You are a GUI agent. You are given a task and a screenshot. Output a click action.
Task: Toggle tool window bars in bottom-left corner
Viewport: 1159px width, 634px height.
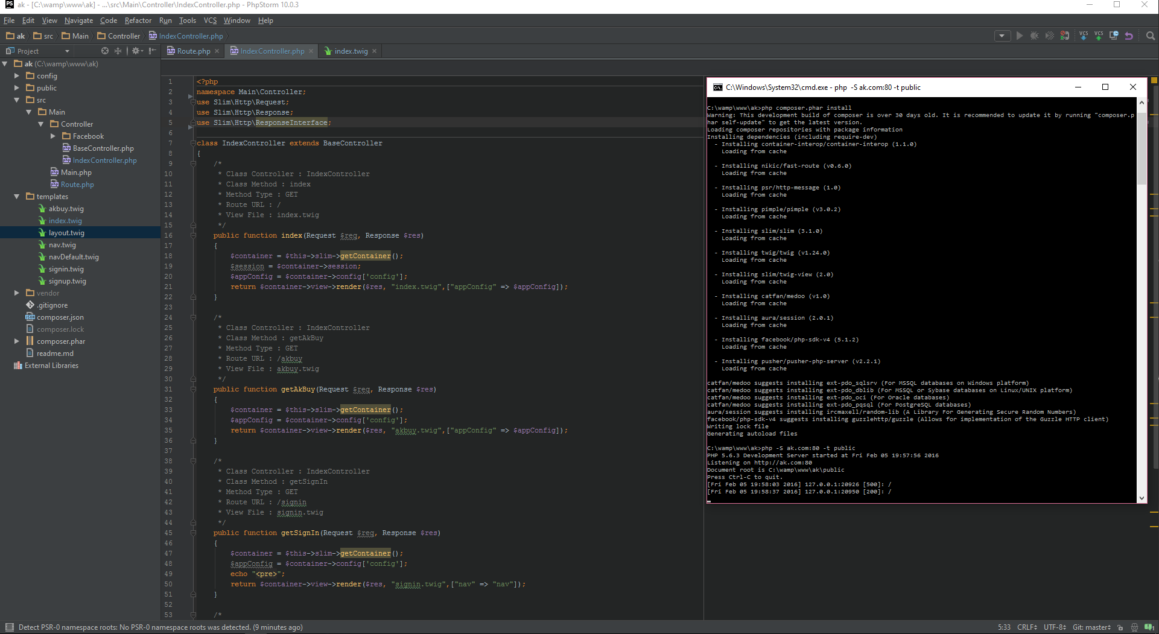(9, 627)
